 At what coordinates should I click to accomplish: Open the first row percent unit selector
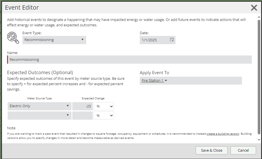(x=104, y=106)
